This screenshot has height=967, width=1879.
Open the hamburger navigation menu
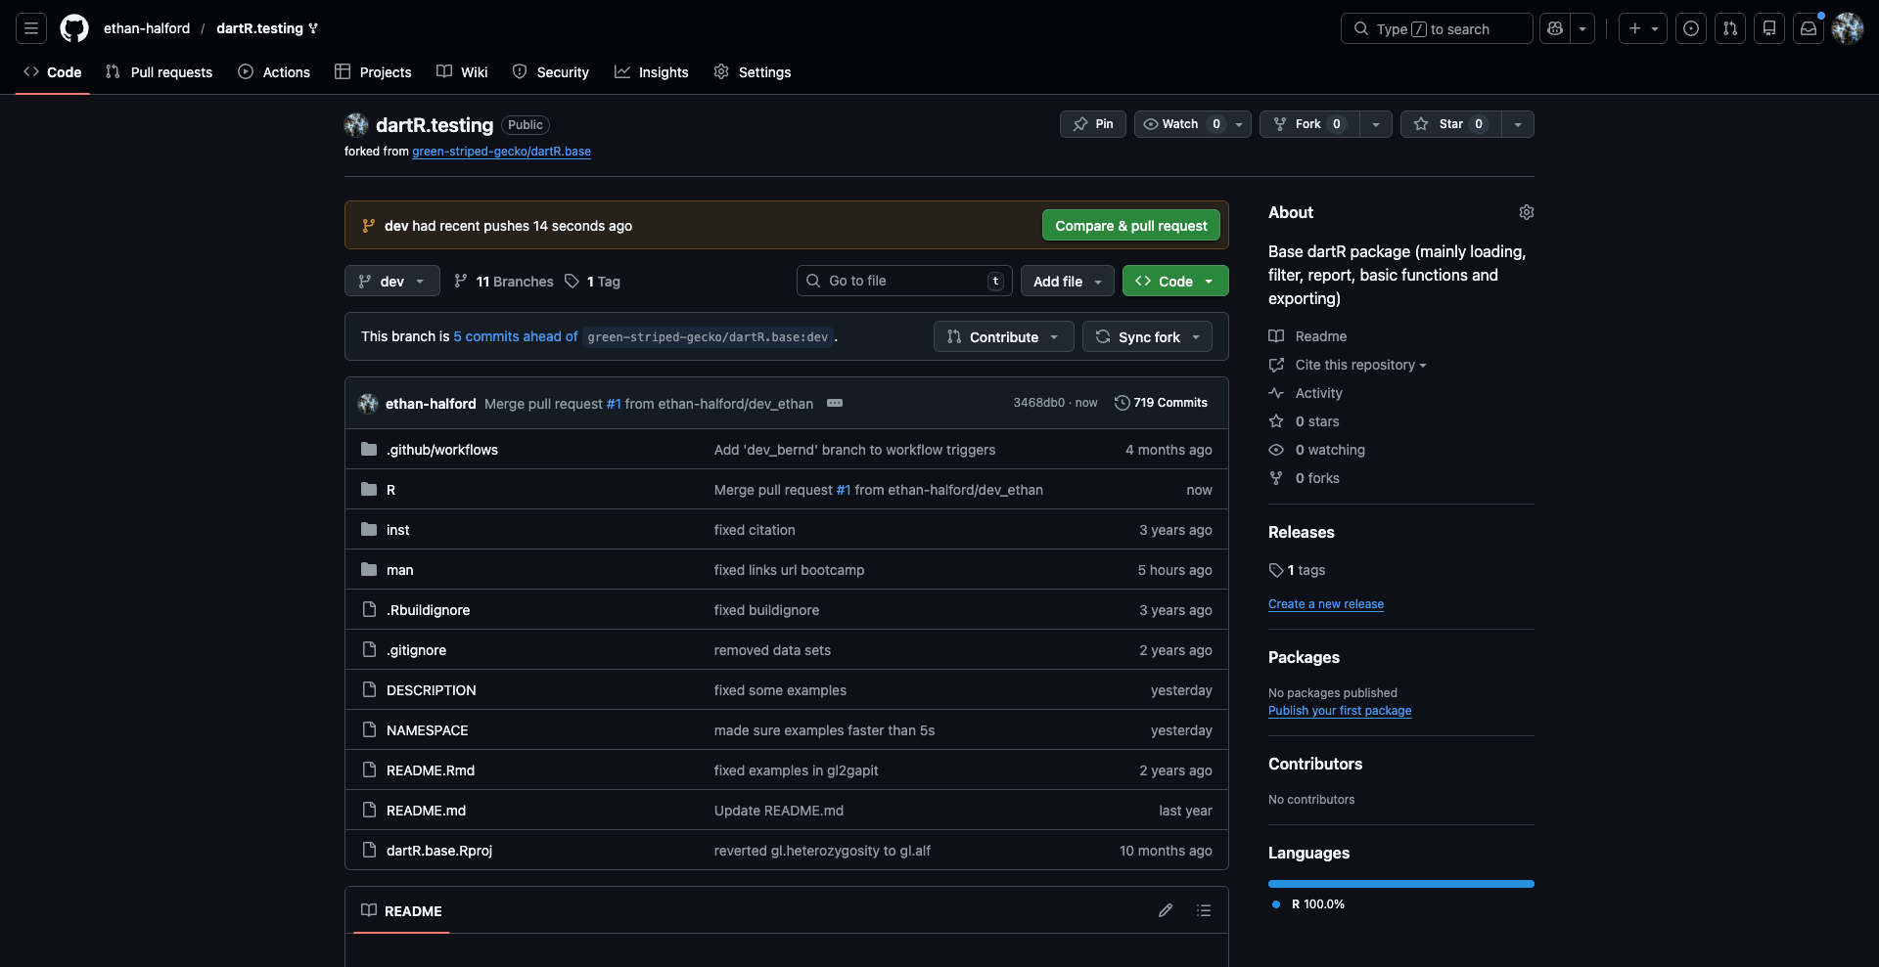pyautogui.click(x=31, y=28)
